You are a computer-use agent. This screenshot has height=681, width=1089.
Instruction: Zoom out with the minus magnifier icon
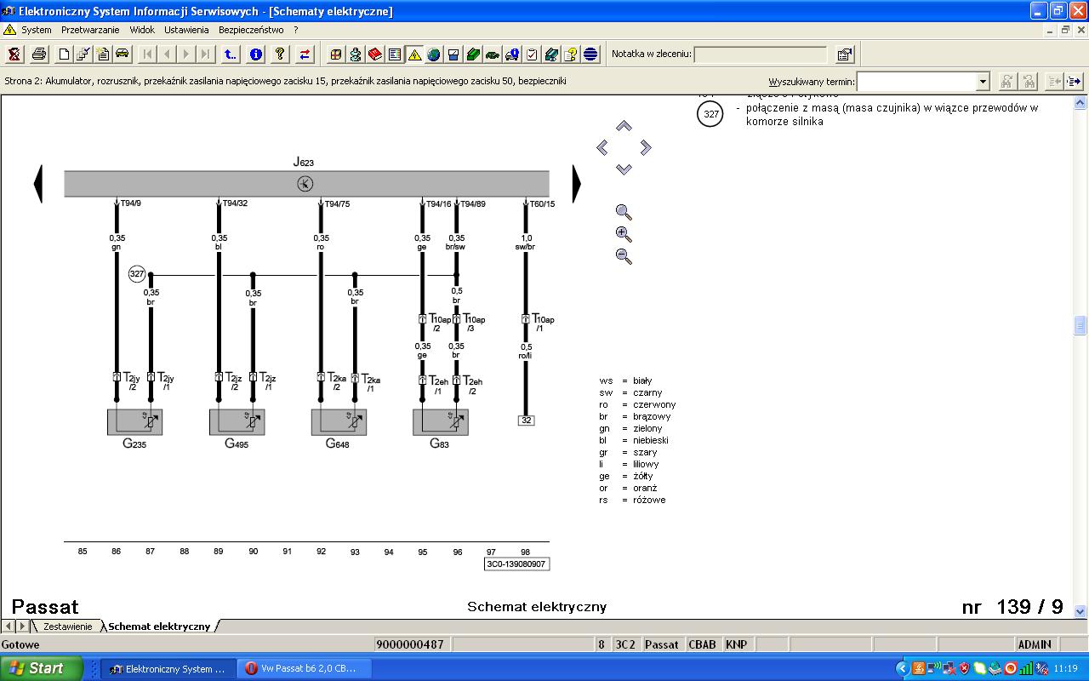(x=624, y=255)
